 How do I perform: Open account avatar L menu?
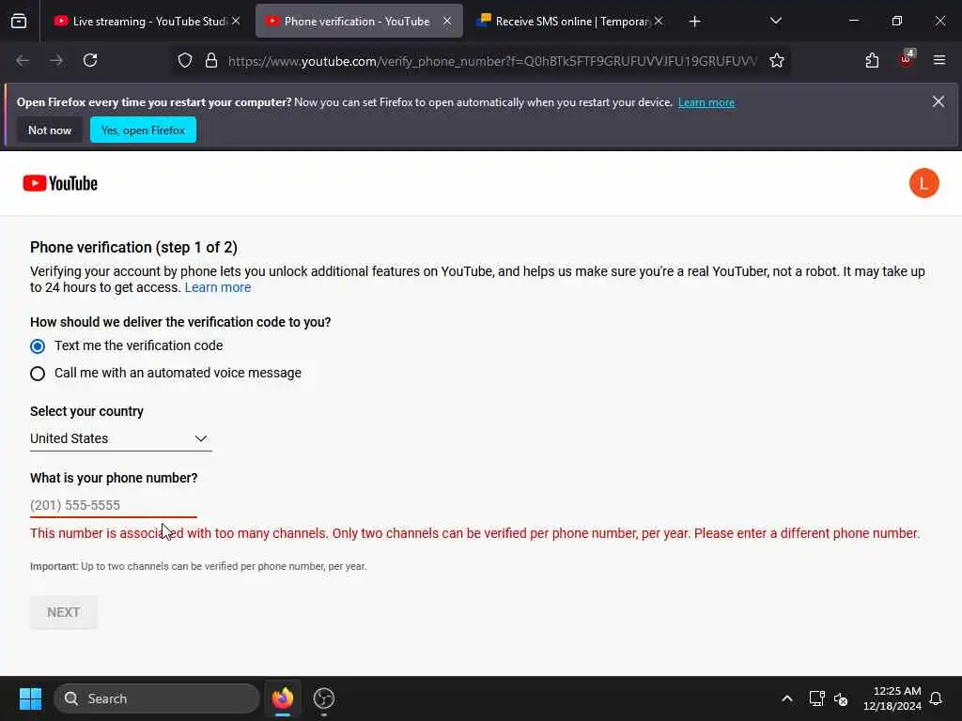(x=924, y=183)
